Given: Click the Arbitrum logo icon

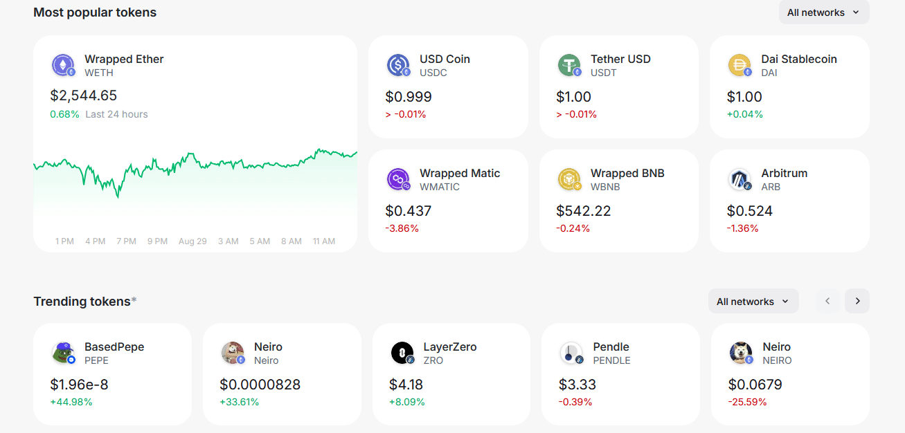Looking at the screenshot, I should pos(740,180).
